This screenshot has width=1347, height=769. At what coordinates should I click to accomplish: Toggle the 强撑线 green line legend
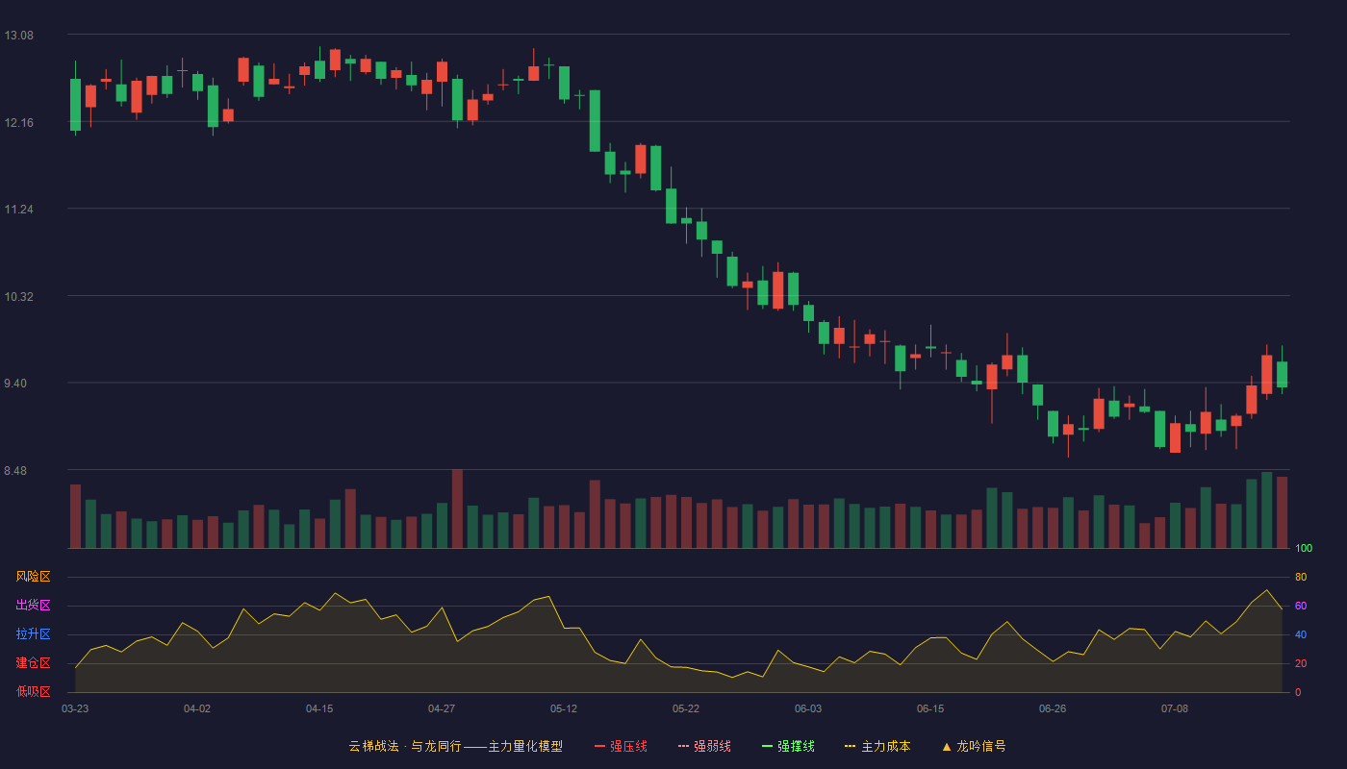click(788, 746)
